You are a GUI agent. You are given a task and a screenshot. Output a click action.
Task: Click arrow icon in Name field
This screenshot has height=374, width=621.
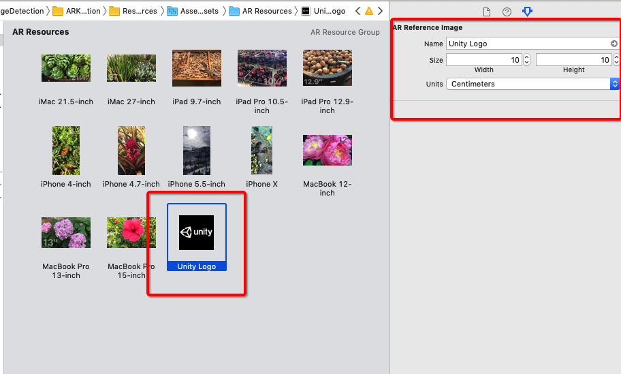[x=614, y=44]
